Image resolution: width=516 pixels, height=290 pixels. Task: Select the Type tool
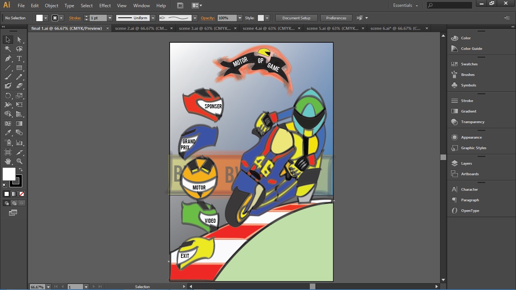click(x=19, y=59)
